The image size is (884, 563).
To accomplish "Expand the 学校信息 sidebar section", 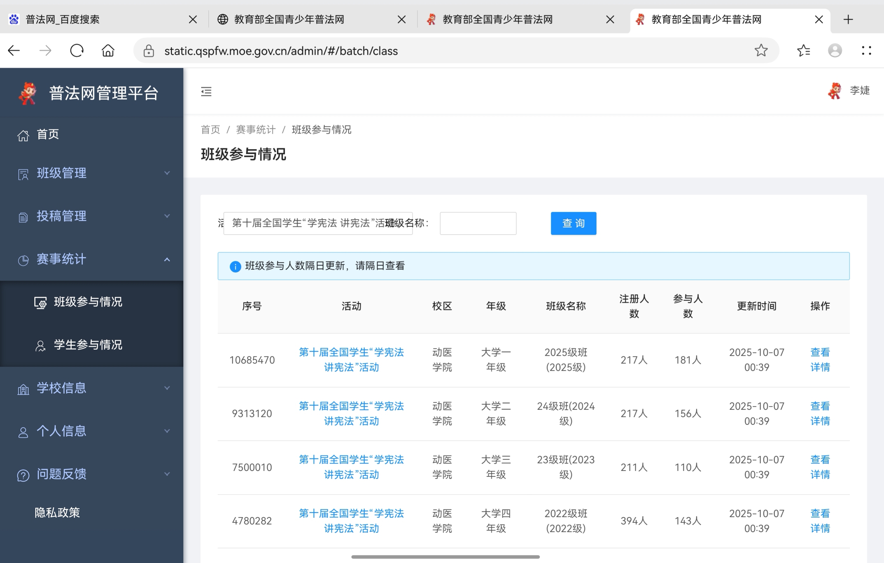I will point(167,388).
